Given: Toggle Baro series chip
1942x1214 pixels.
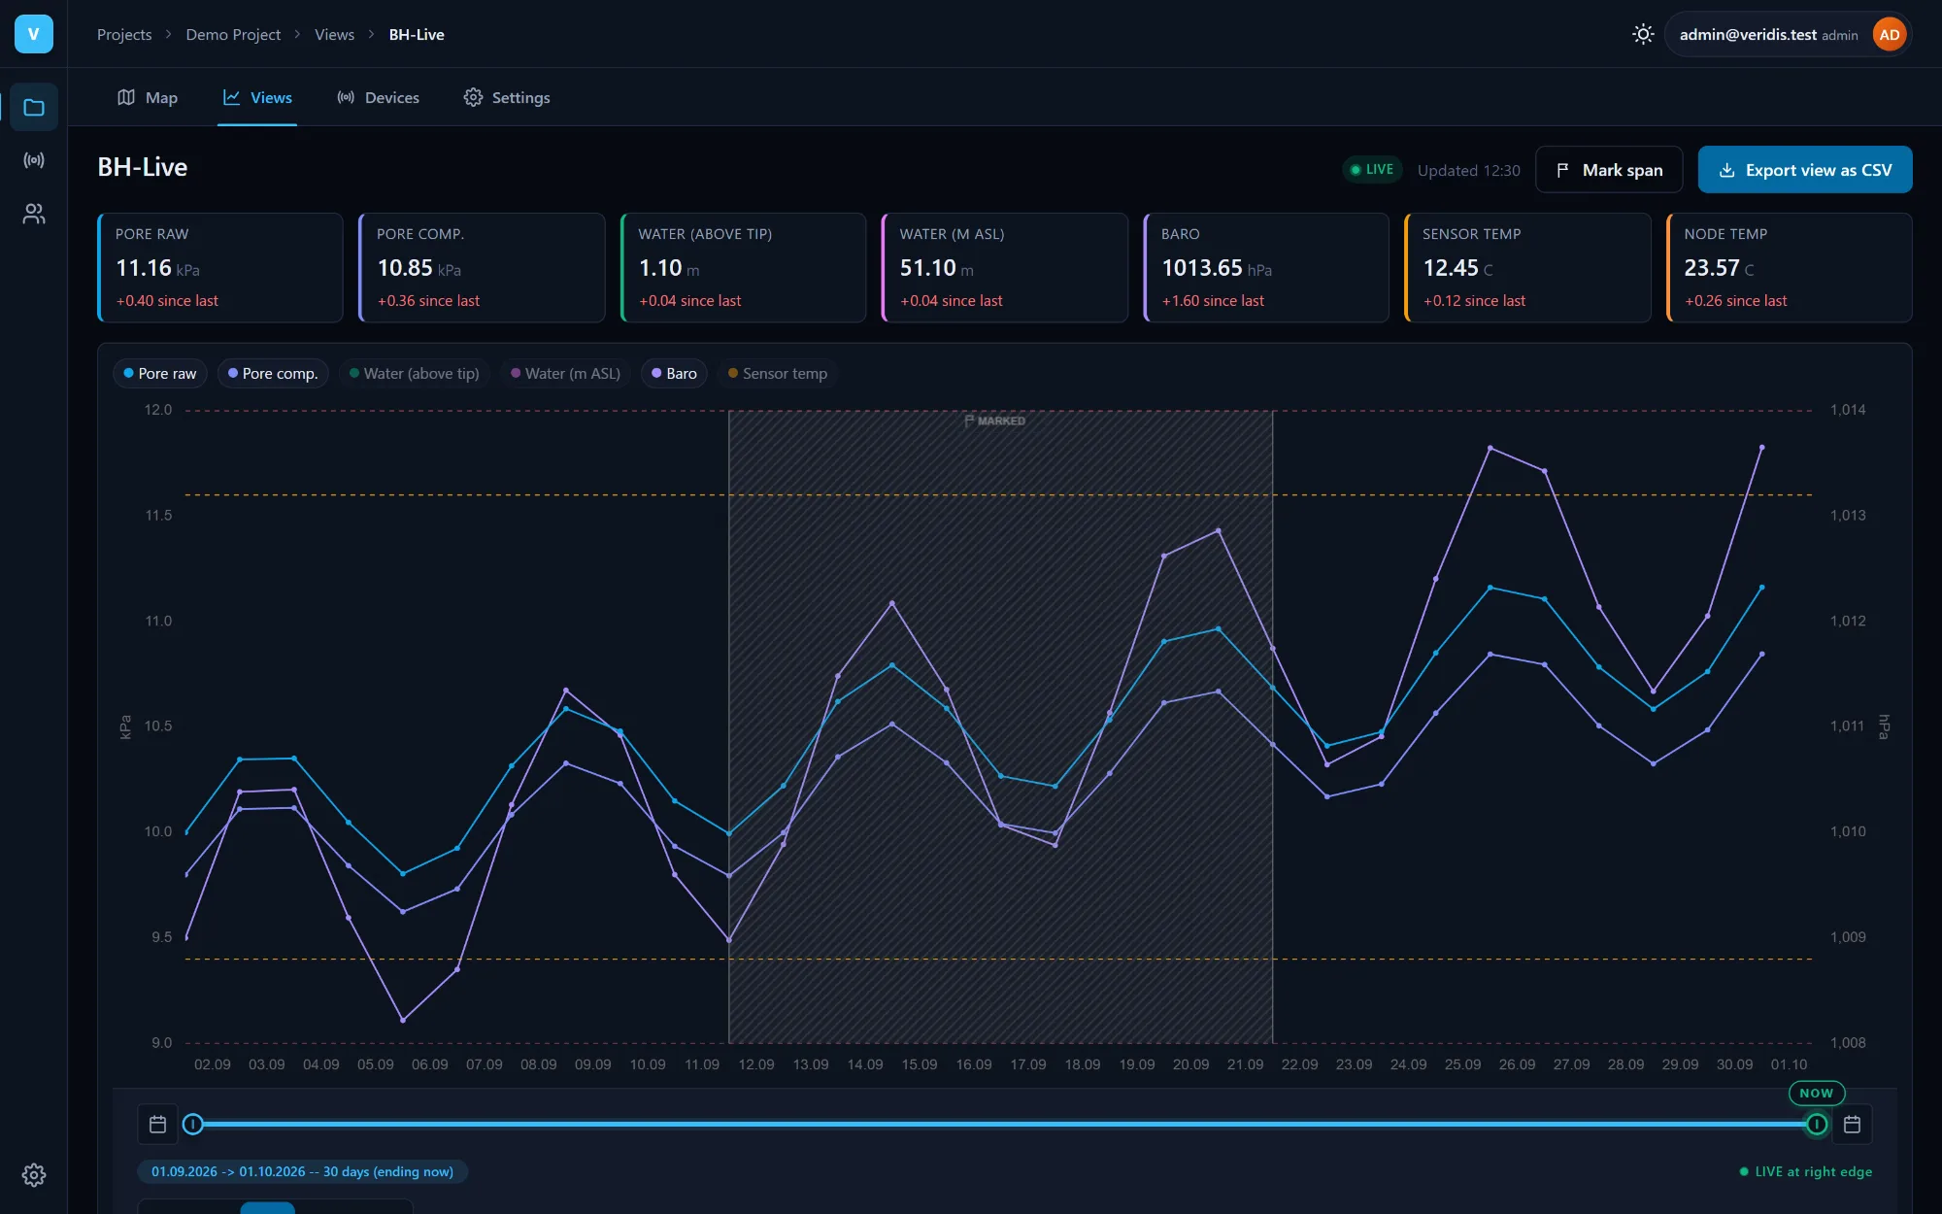Looking at the screenshot, I should click(x=675, y=373).
